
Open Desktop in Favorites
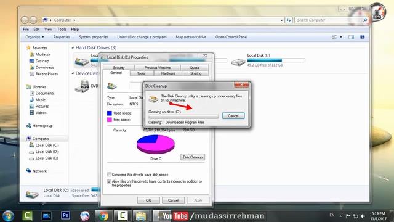click(x=42, y=61)
